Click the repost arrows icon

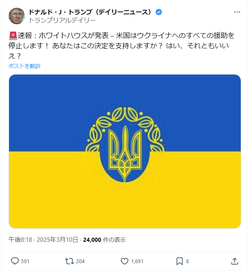[x=69, y=261]
